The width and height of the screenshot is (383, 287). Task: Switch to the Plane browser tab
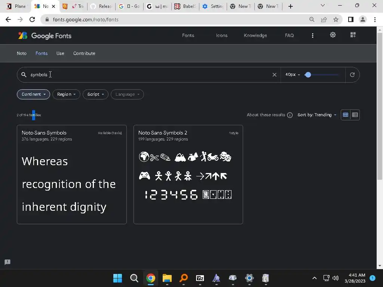click(16, 6)
